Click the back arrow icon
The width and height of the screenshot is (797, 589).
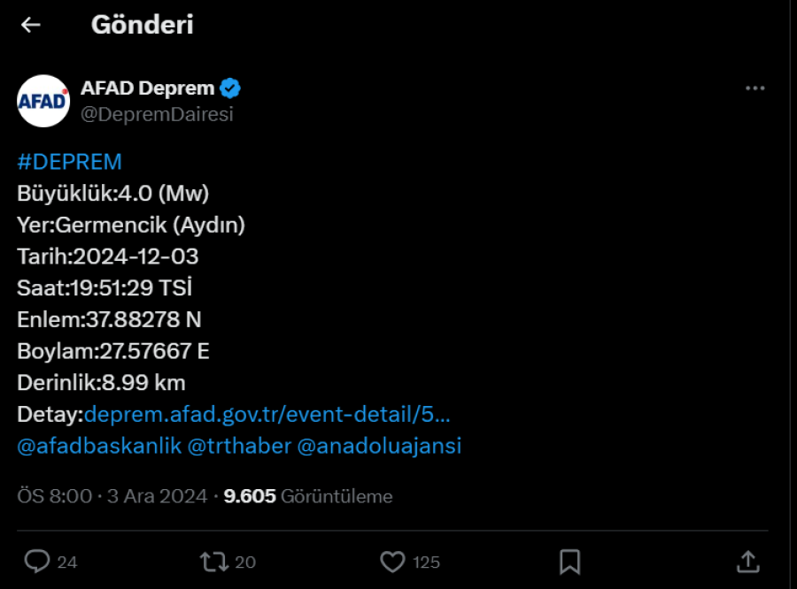coord(31,25)
